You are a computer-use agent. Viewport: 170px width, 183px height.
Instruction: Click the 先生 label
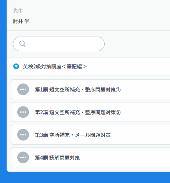pyautogui.click(x=18, y=11)
